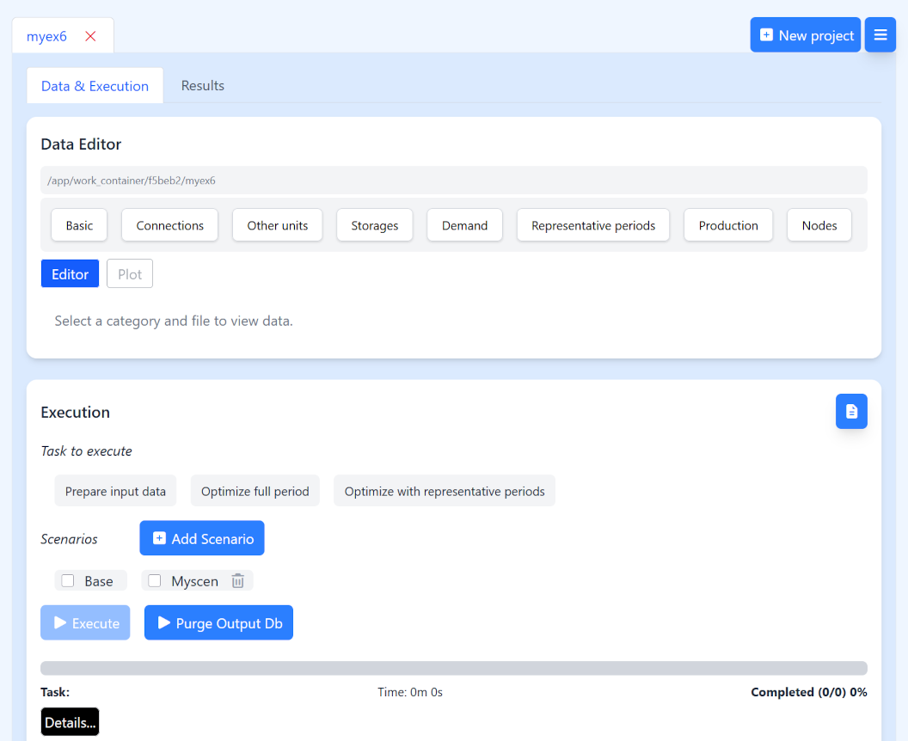This screenshot has height=741, width=908.
Task: Choose the Prepare input data task
Action: click(x=115, y=492)
